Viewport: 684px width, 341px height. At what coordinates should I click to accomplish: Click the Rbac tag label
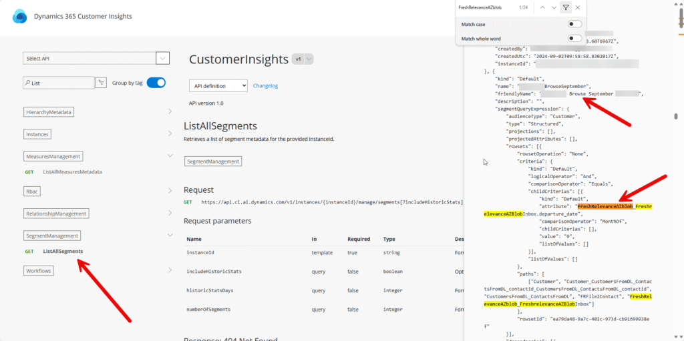[x=33, y=191]
